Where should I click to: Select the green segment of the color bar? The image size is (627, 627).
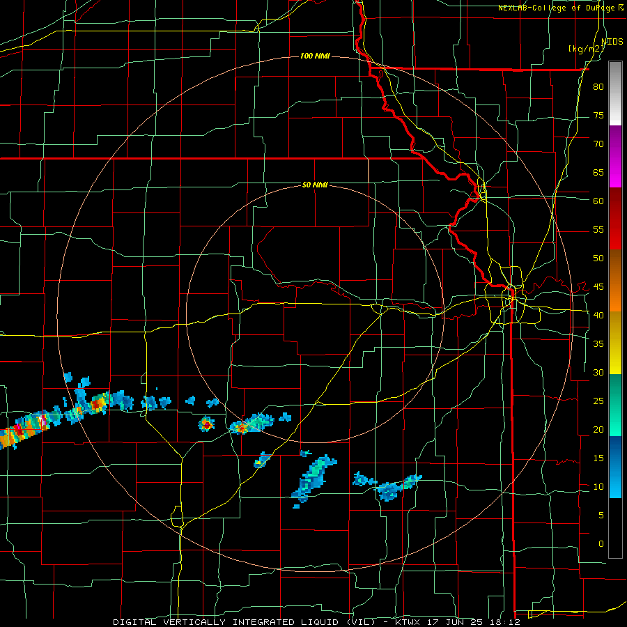(x=615, y=405)
